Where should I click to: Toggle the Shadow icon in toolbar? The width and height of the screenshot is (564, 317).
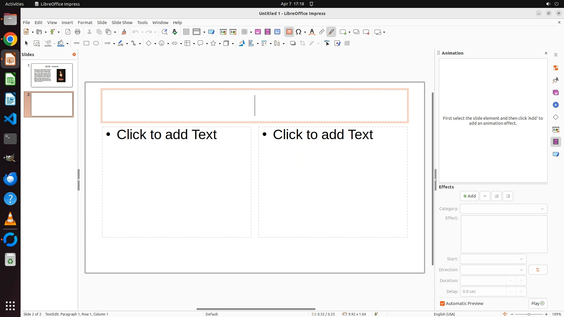coord(293,43)
